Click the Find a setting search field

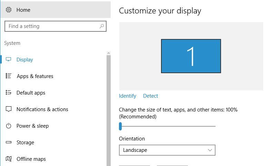56,26
